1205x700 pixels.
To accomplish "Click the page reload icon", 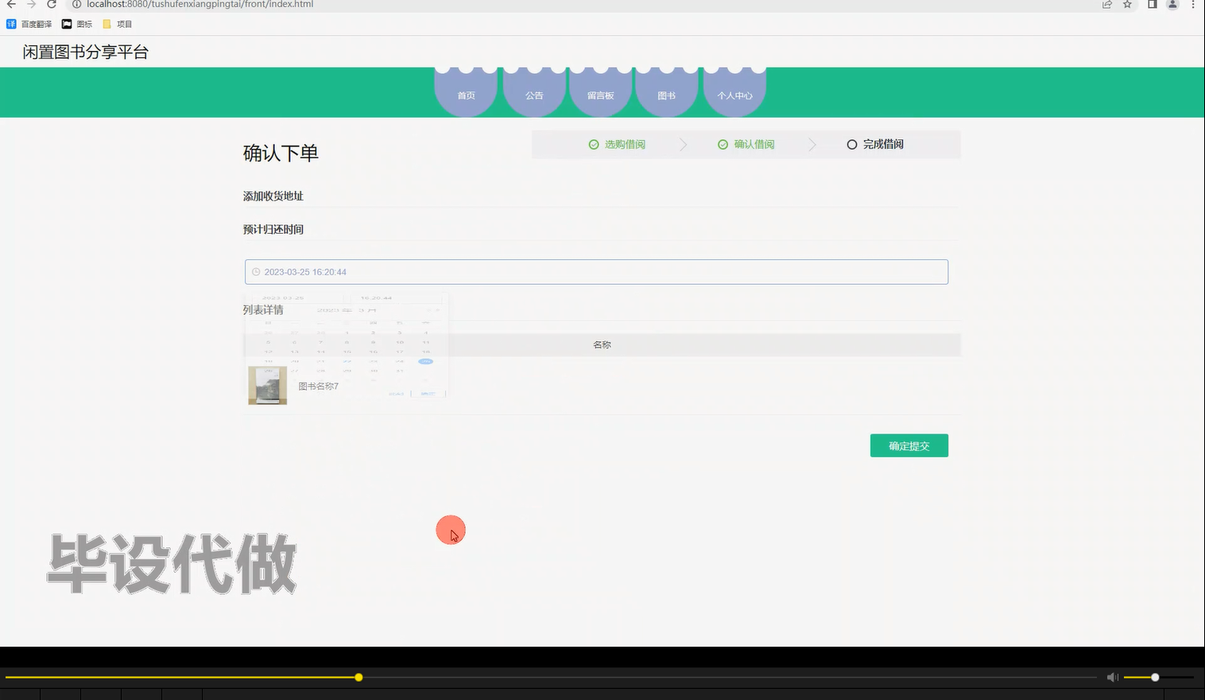I will (x=52, y=5).
